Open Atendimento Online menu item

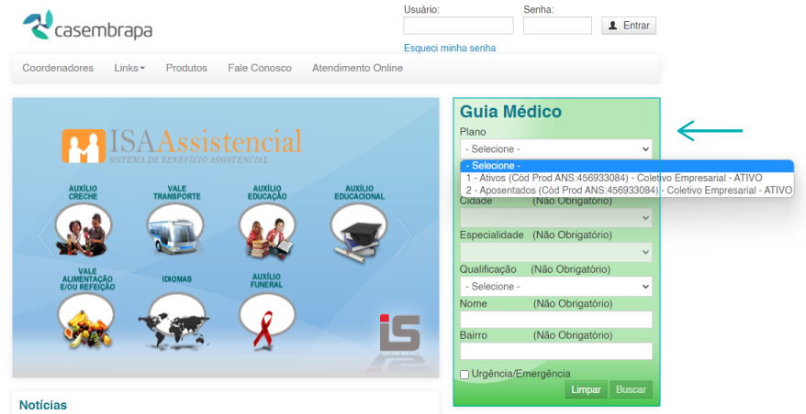(x=357, y=68)
